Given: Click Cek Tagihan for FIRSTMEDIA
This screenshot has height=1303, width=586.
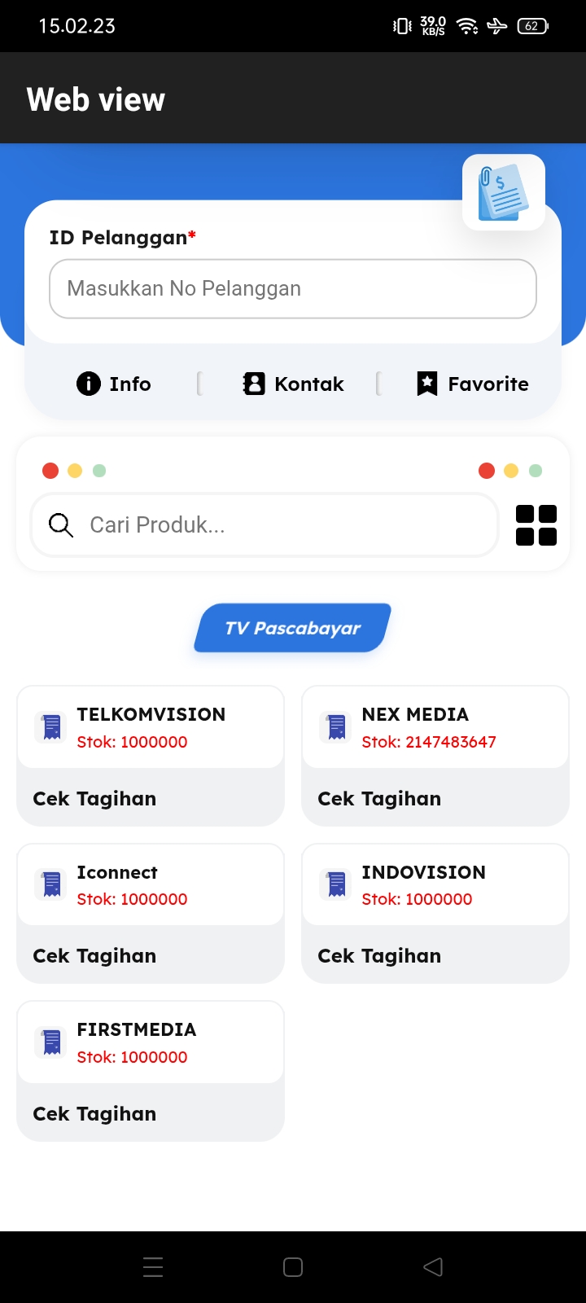Looking at the screenshot, I should [x=94, y=1114].
